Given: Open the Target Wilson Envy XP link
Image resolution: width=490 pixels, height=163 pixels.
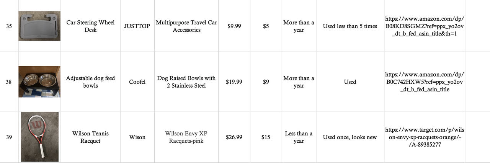Looking at the screenshot, I should pos(425,137).
